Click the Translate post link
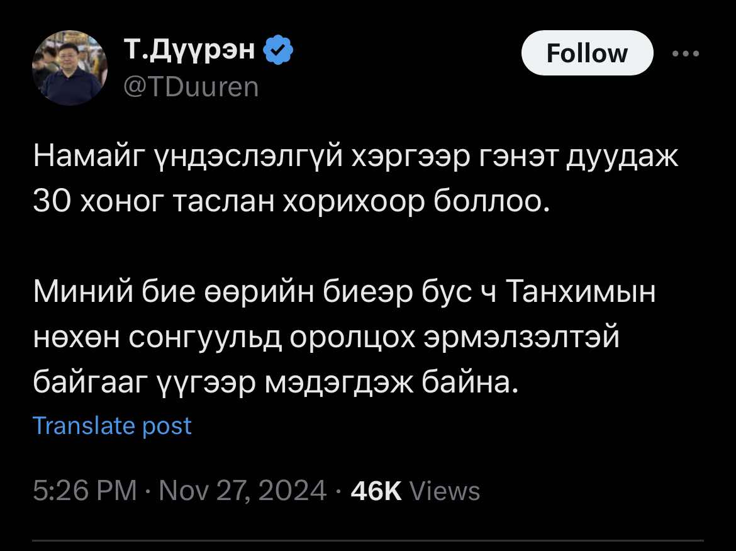 [111, 426]
